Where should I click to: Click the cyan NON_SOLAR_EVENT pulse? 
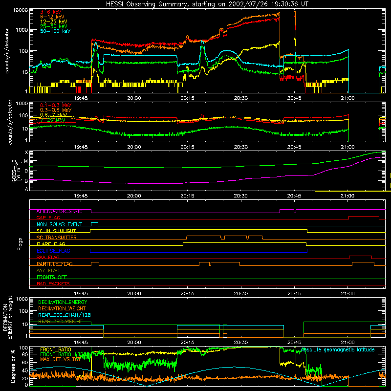94,224
